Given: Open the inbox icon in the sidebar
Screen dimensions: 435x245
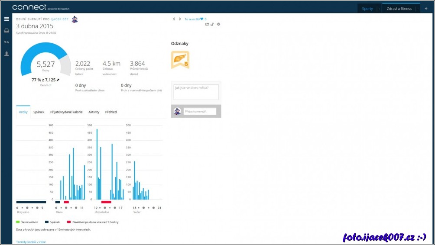Looking at the screenshot, I should coord(6,30).
